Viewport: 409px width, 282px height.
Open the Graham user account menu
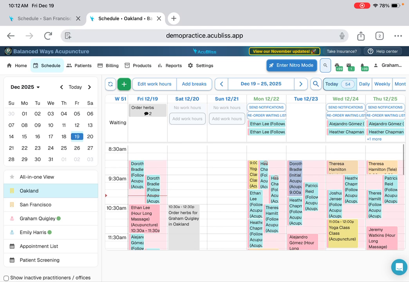pos(388,65)
